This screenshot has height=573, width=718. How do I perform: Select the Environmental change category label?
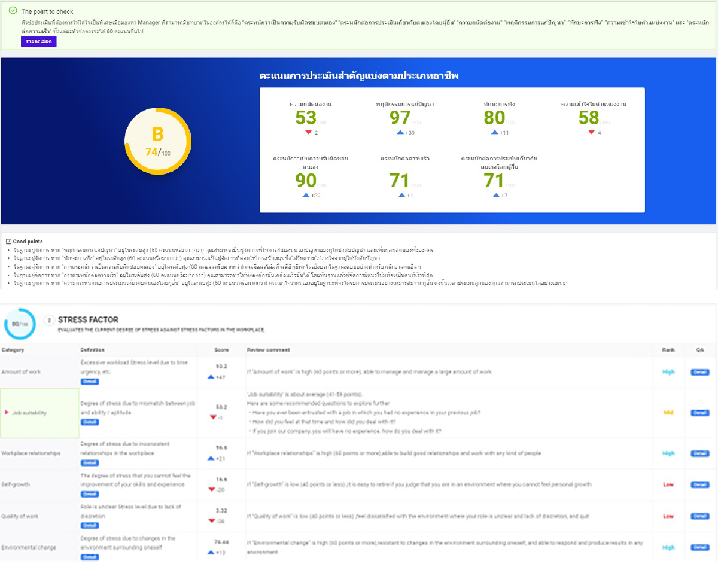click(29, 547)
